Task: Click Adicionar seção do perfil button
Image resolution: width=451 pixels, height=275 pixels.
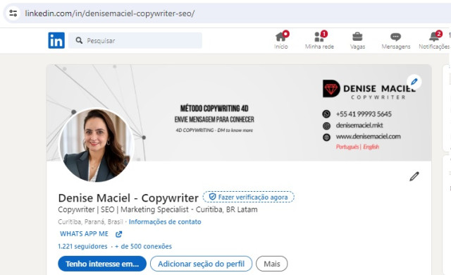Action: point(201,264)
